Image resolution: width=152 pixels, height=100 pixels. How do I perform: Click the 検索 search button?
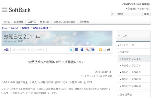point(146,14)
